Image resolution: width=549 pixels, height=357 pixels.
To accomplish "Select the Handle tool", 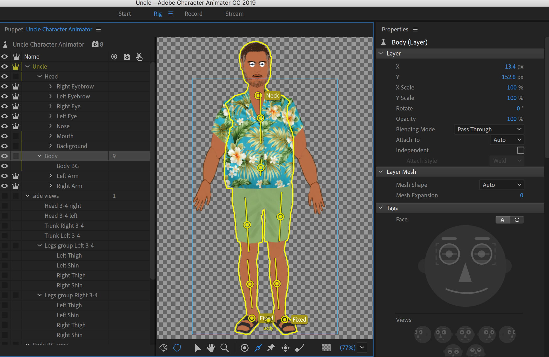I will click(245, 348).
